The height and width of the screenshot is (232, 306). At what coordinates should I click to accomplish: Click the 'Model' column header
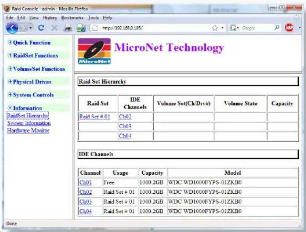[233, 173]
